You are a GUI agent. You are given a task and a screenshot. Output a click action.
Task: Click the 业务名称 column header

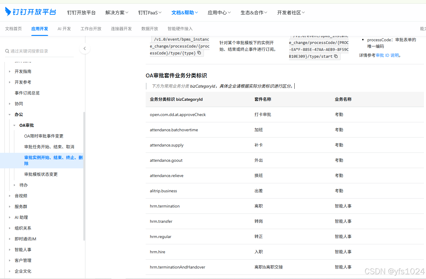click(x=343, y=99)
